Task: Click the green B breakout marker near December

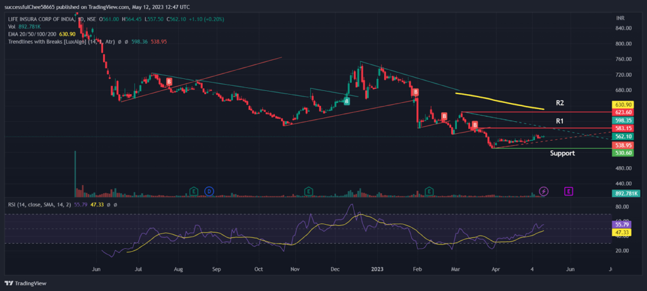Action: pyautogui.click(x=347, y=100)
